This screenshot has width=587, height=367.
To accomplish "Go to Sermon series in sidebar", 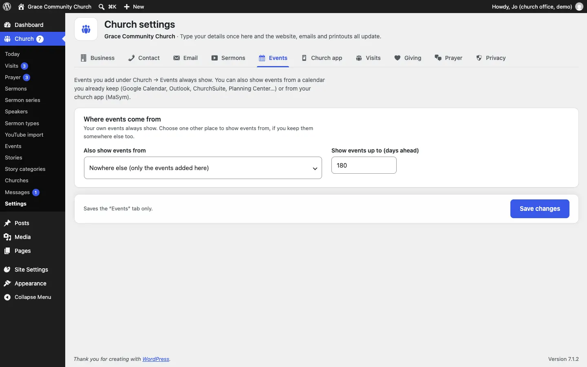I will (x=22, y=100).
